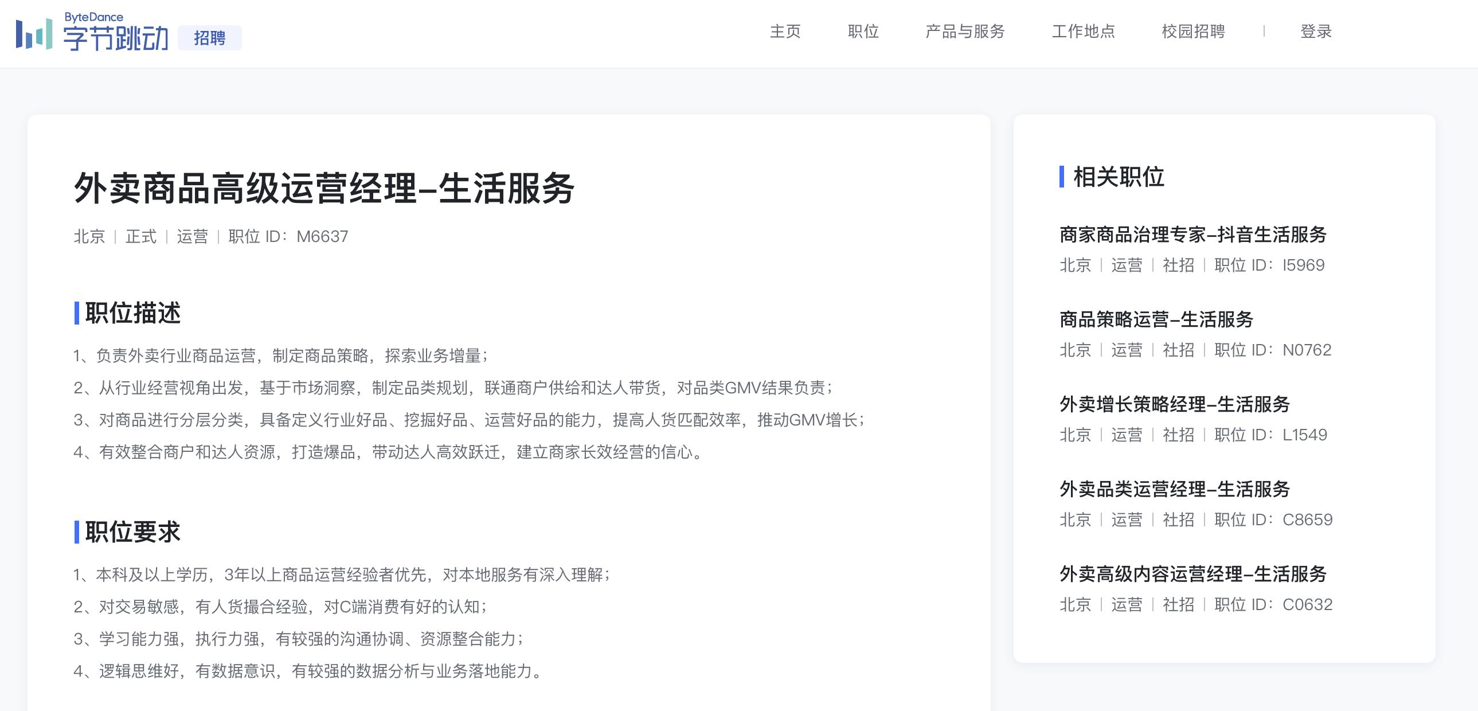Open 外卖增长策略经理-生活服务 job posting
The height and width of the screenshot is (711, 1478).
(x=1175, y=405)
